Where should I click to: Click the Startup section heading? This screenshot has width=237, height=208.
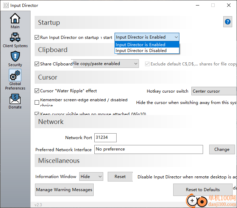(49, 22)
